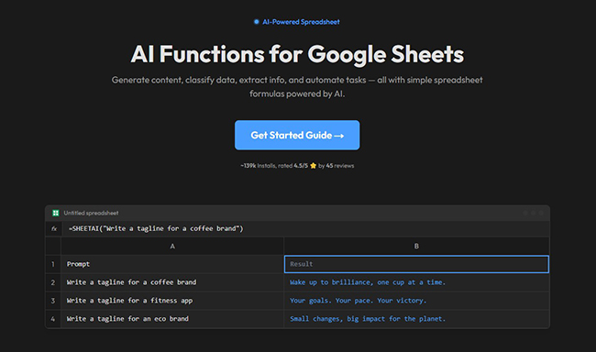Click the blue dot beside AI-Powered Spreadsheet
The image size is (596, 352).
point(257,22)
